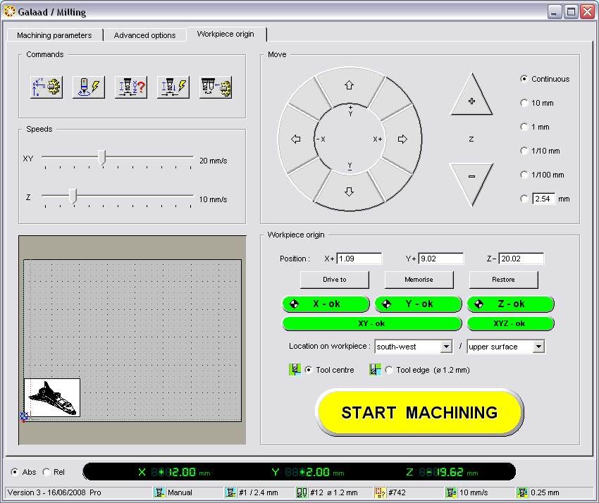Click the tool XYZ question mark command icon
Screen dimensions: 599x503
131,87
